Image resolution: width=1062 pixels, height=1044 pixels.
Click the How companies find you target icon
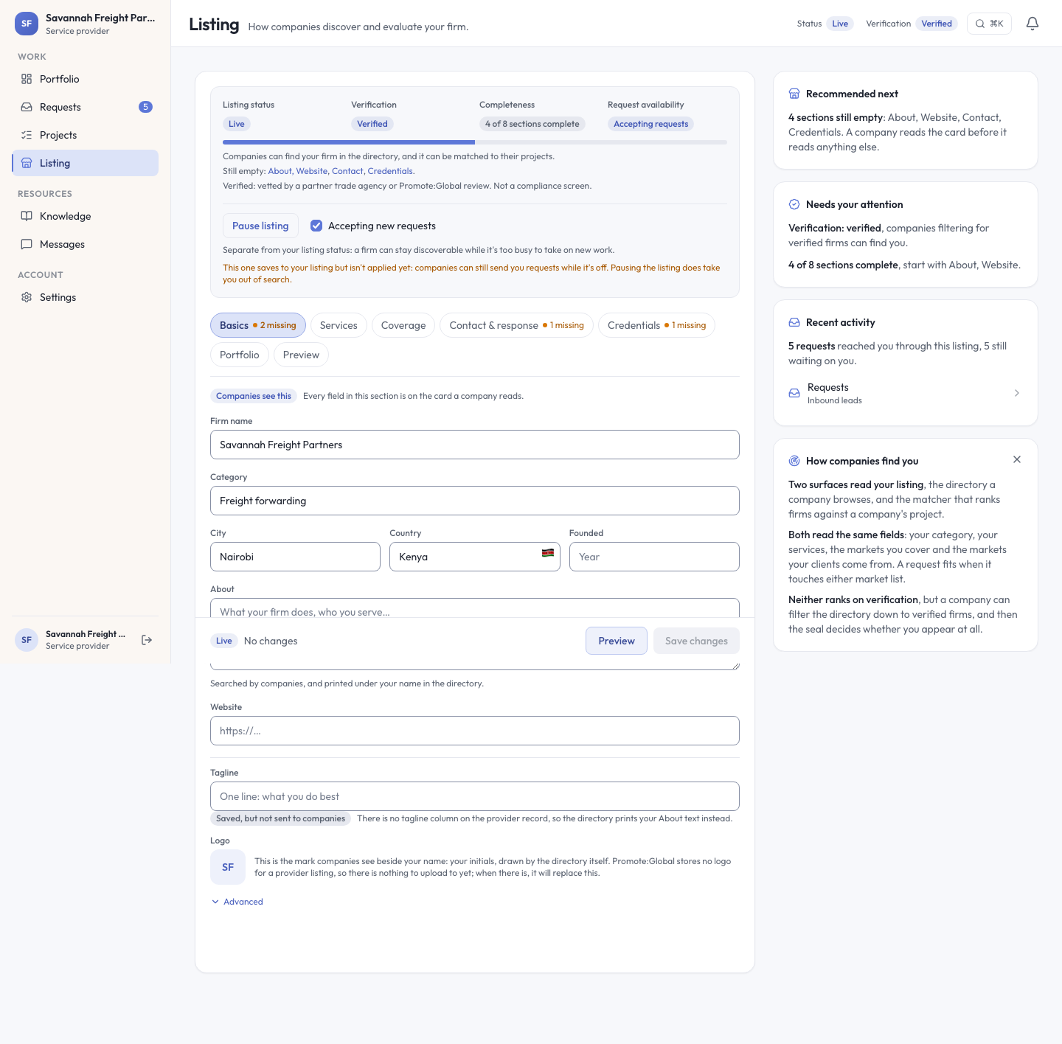coord(794,461)
